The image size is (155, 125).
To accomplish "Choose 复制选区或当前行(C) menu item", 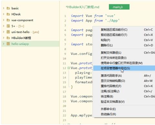I will 124,30.
